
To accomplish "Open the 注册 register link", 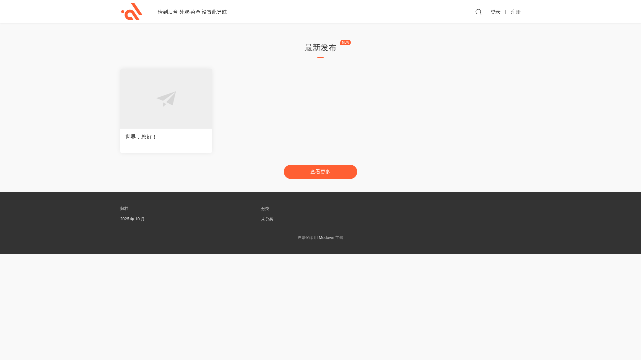I will tap(515, 12).
